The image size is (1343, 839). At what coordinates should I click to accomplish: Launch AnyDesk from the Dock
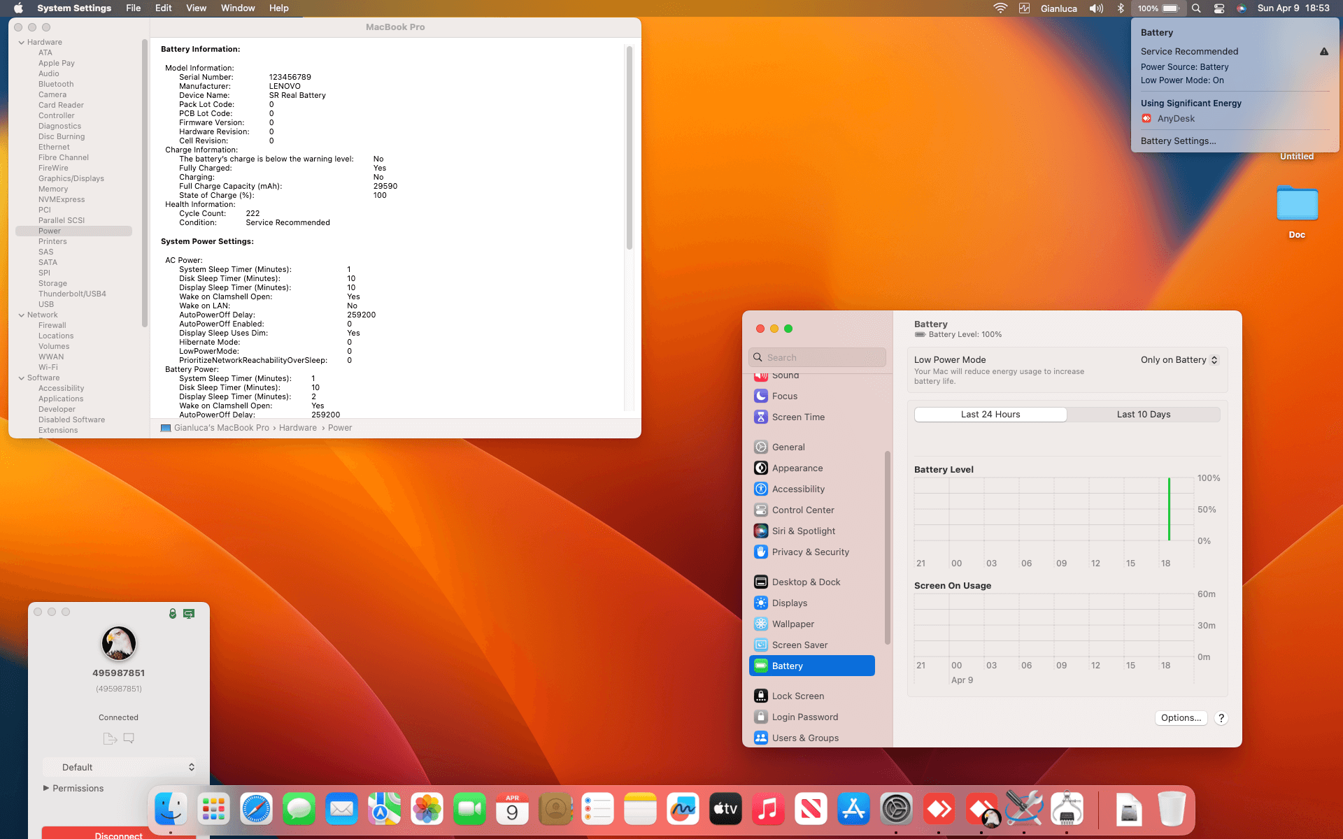(x=939, y=810)
